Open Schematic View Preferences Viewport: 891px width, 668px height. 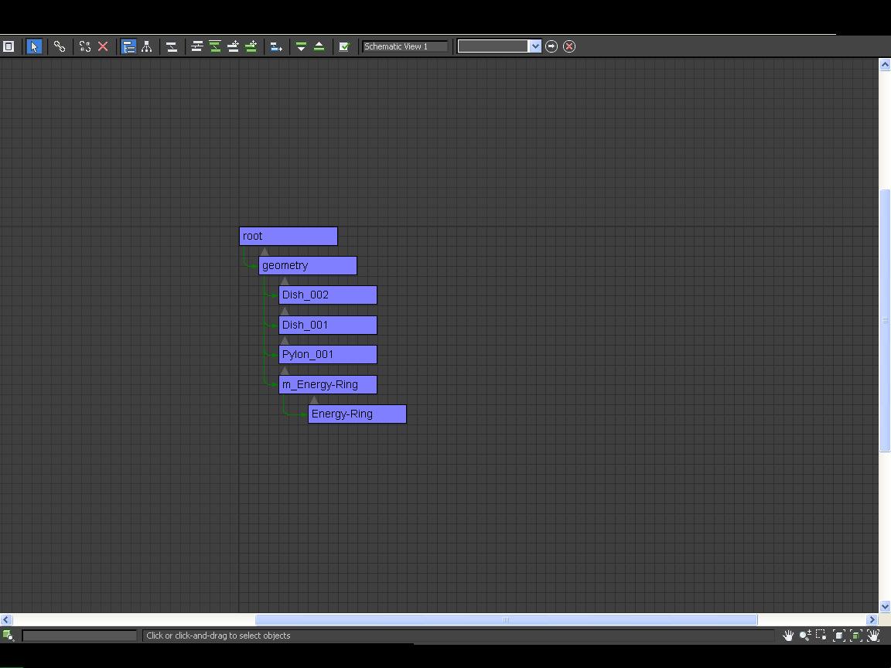[x=344, y=46]
